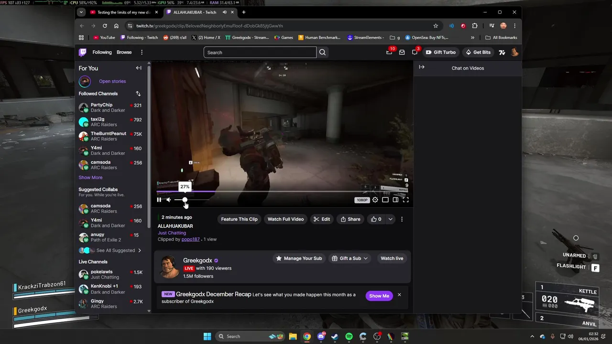The width and height of the screenshot is (612, 344).
Task: Toggle the chat side panel icon in the player
Action: [395, 200]
